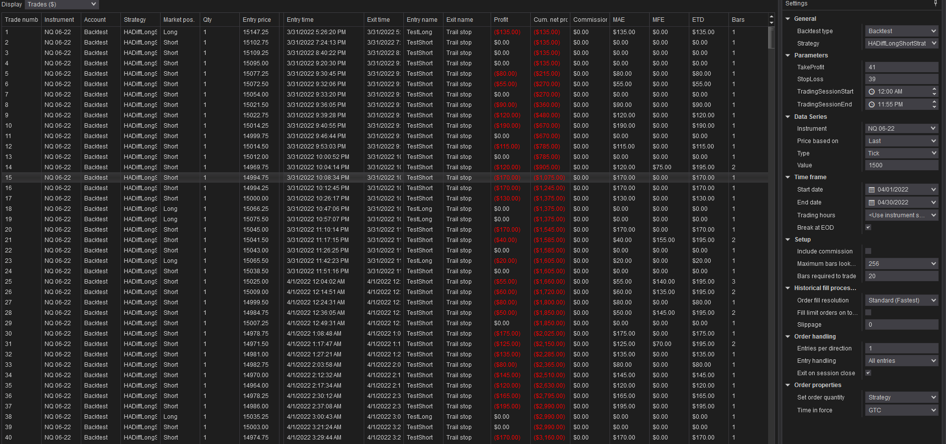Sort by the Cum. net profit column header
Viewport: 946px width, 444px height.
(550, 20)
